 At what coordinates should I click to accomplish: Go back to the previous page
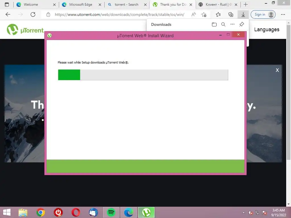8,14
